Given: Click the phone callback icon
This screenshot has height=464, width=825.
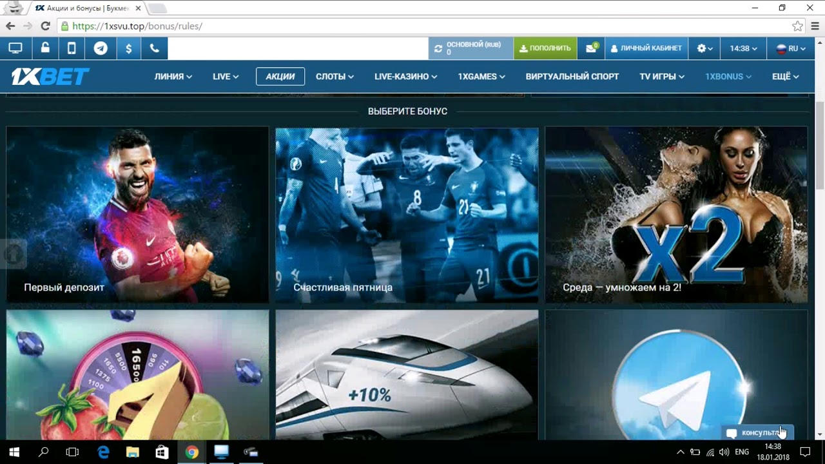Looking at the screenshot, I should pos(155,48).
